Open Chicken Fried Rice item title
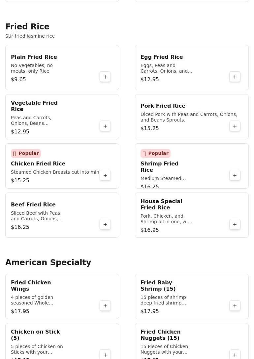Viewport: 254px width, 359px height. 38,164
